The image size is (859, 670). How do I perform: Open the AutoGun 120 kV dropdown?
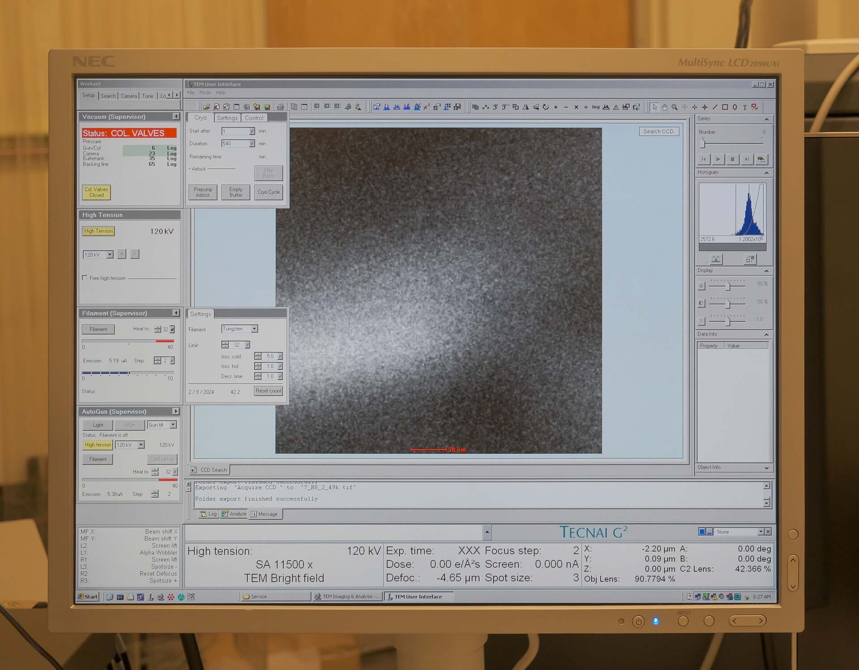pos(141,445)
